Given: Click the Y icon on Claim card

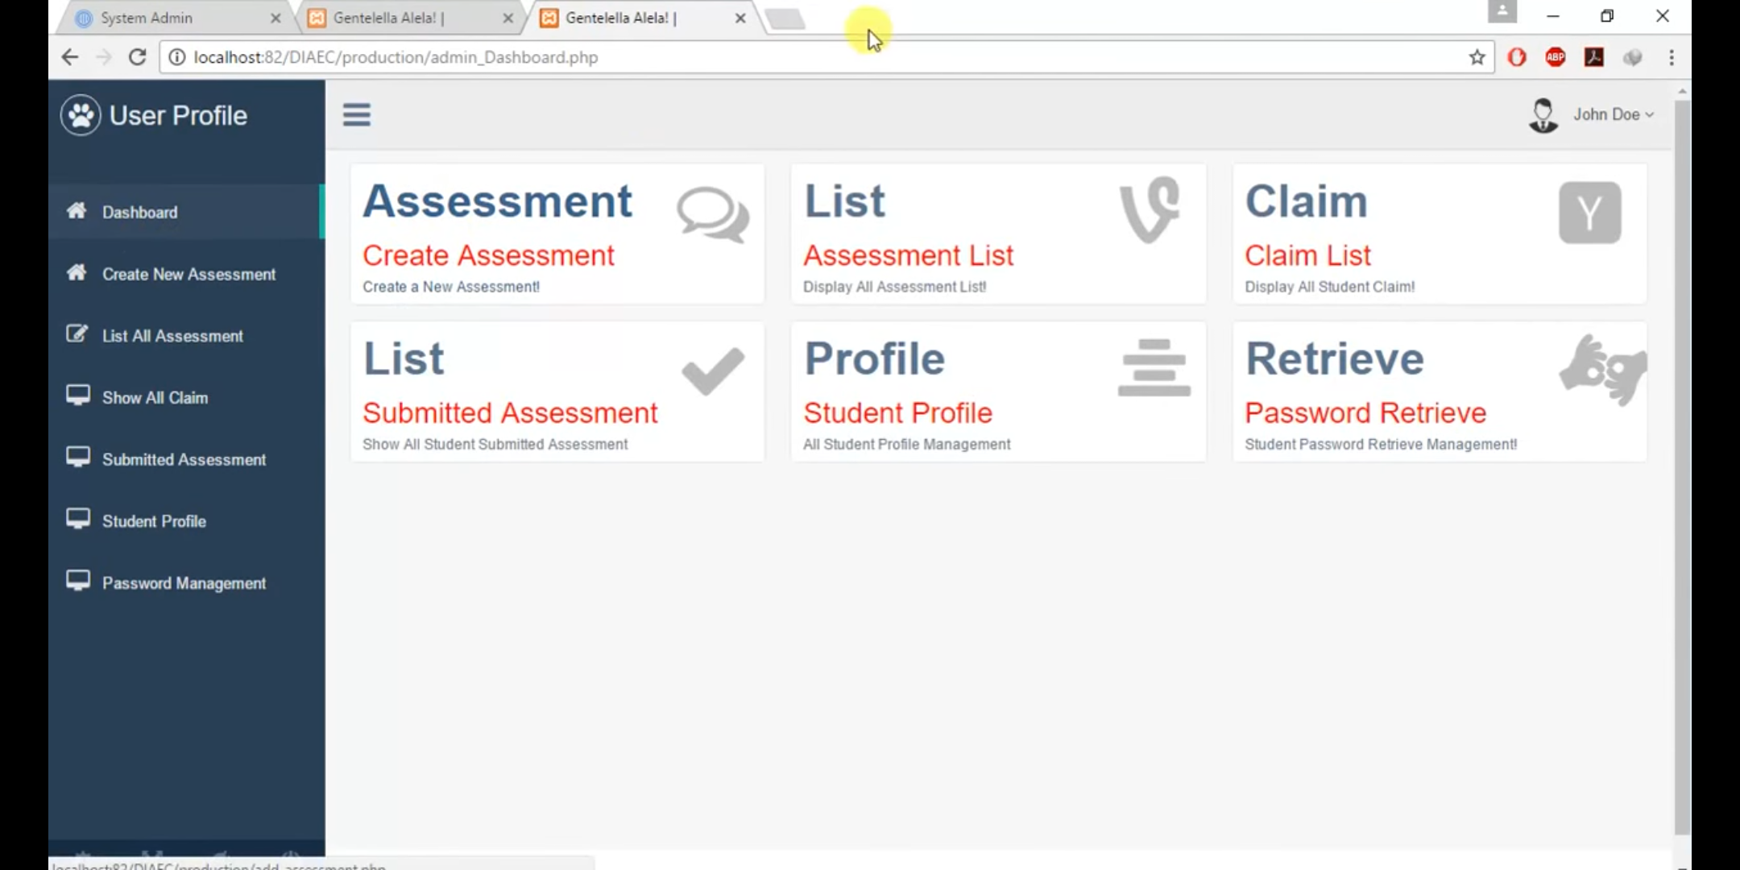Looking at the screenshot, I should [1589, 213].
